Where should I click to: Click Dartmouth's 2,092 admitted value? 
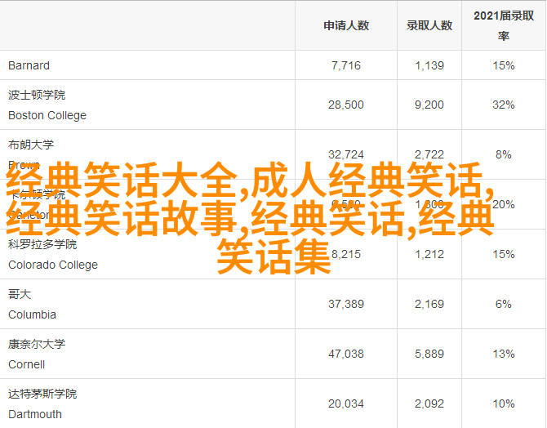(x=429, y=403)
